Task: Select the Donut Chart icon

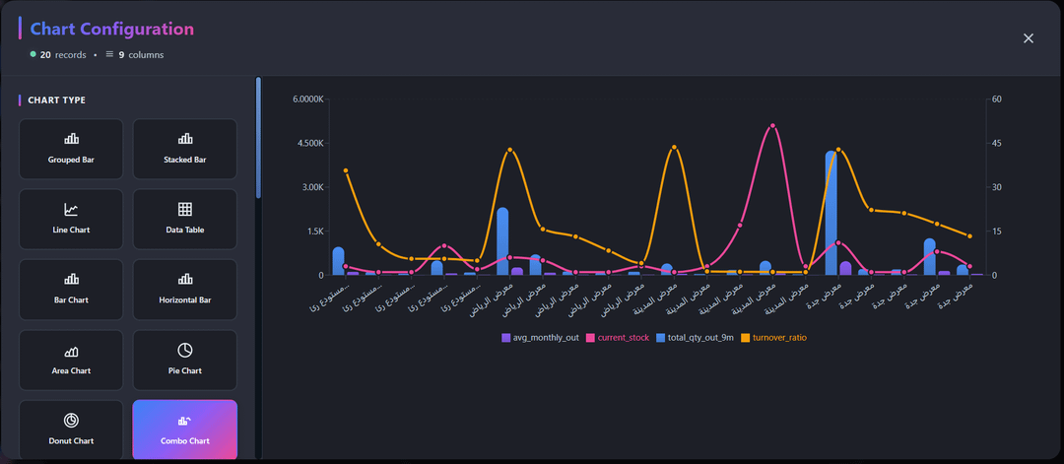Action: click(x=71, y=421)
